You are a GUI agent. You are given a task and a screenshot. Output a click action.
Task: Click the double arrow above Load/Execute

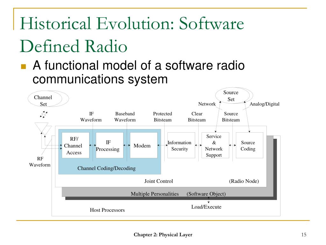tap(209, 200)
